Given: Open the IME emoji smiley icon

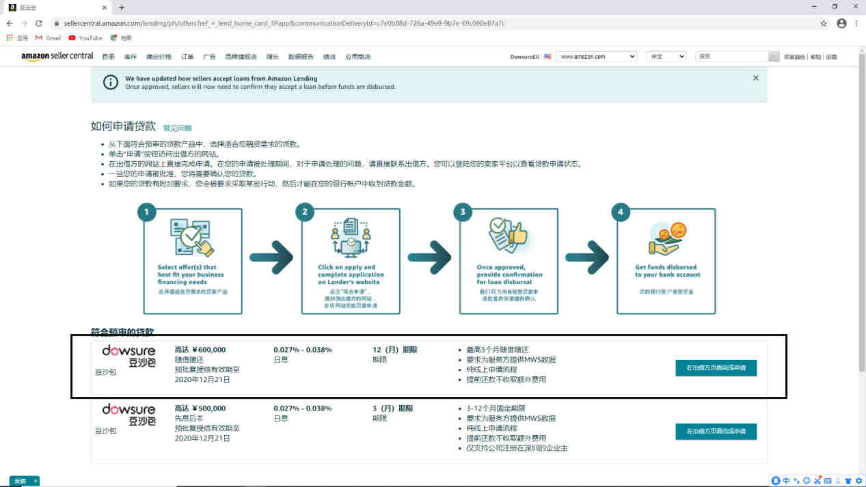Looking at the screenshot, I should [x=807, y=481].
